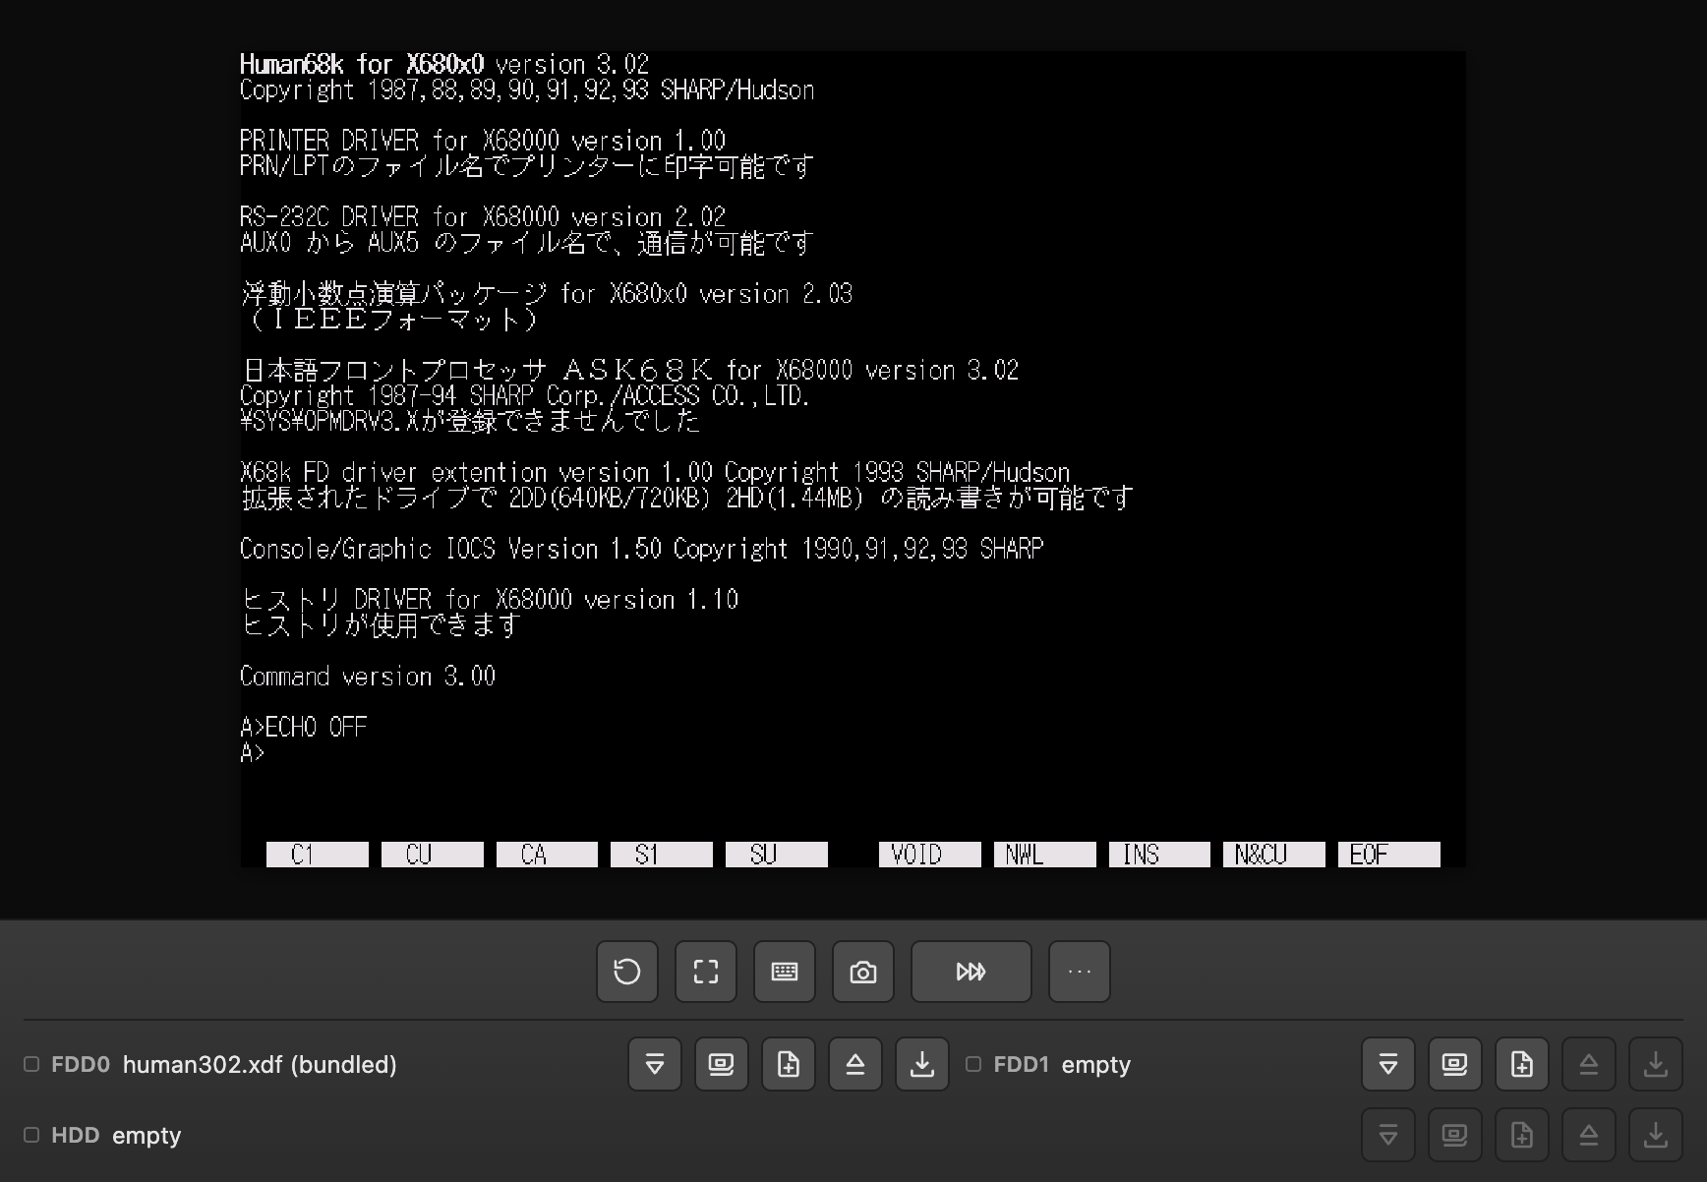Click the CU function key label

(433, 855)
